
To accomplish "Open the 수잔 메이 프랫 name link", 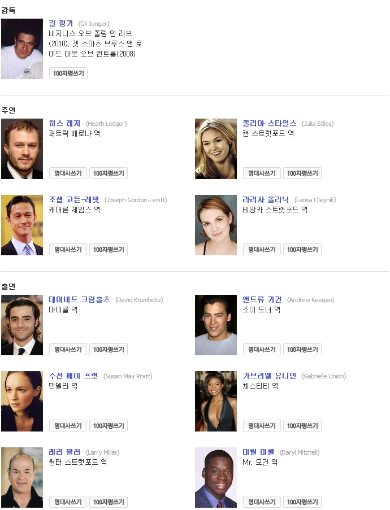I will point(73,376).
